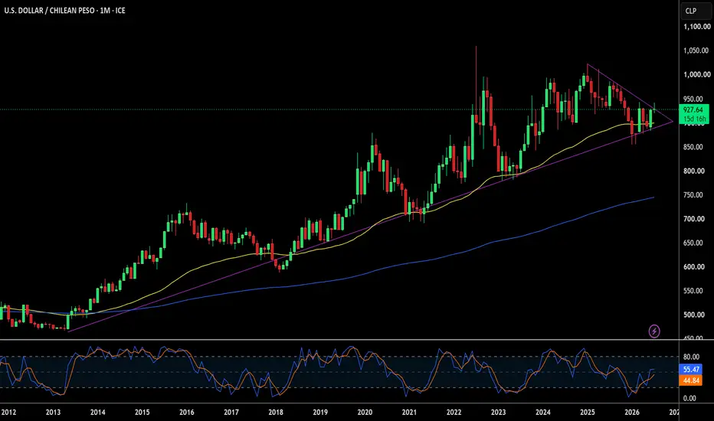714x421 pixels.
Task: Click the 2020 time axis label
Action: (365, 413)
